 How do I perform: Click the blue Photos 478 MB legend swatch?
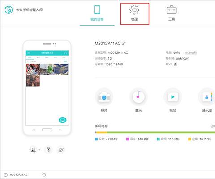click(x=96, y=139)
